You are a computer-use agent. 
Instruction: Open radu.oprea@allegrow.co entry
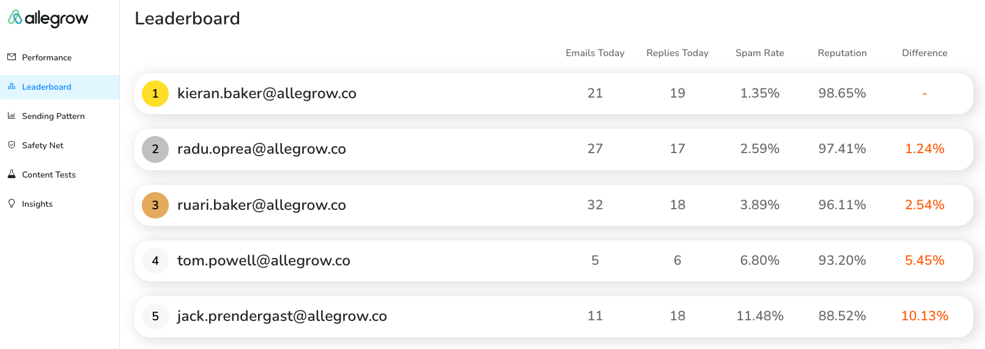[x=262, y=149]
